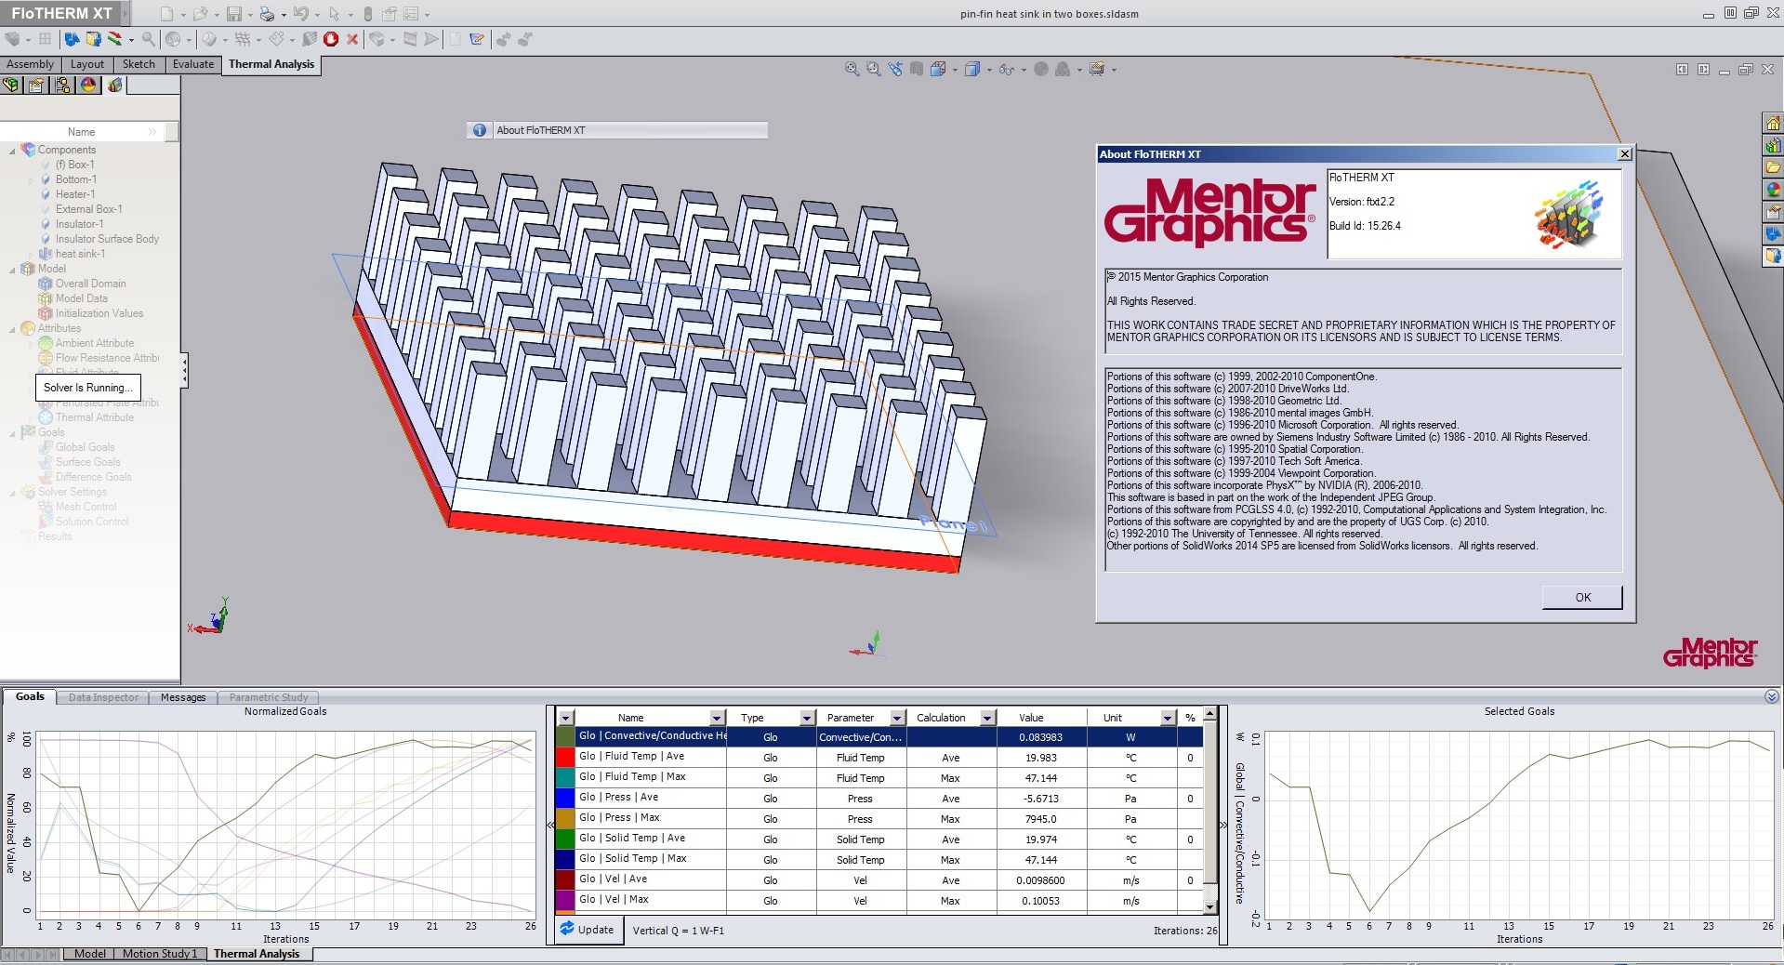1784x965 pixels.
Task: Switch to the Assembly ribbon tab
Action: (x=31, y=64)
